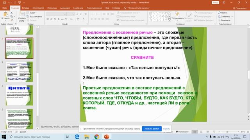Click the Undo arrow in quick access toolbar
The height and width of the screenshot is (140, 250).
click(9, 3)
